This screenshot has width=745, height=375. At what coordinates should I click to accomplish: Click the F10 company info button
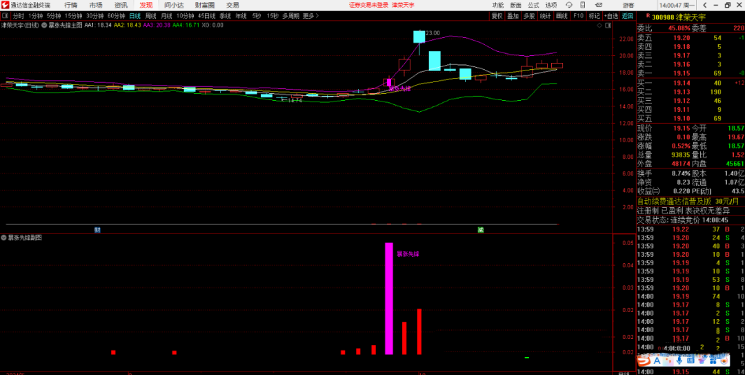(578, 15)
